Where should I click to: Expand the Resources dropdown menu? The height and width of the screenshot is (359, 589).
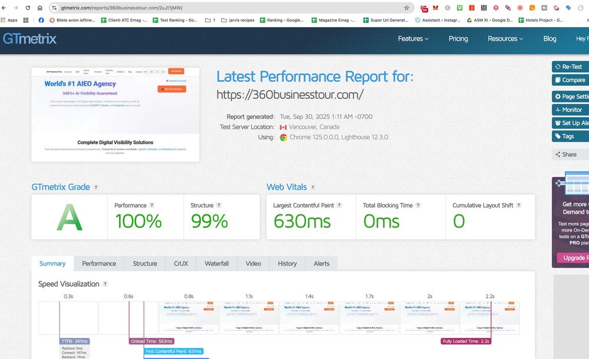pos(505,39)
